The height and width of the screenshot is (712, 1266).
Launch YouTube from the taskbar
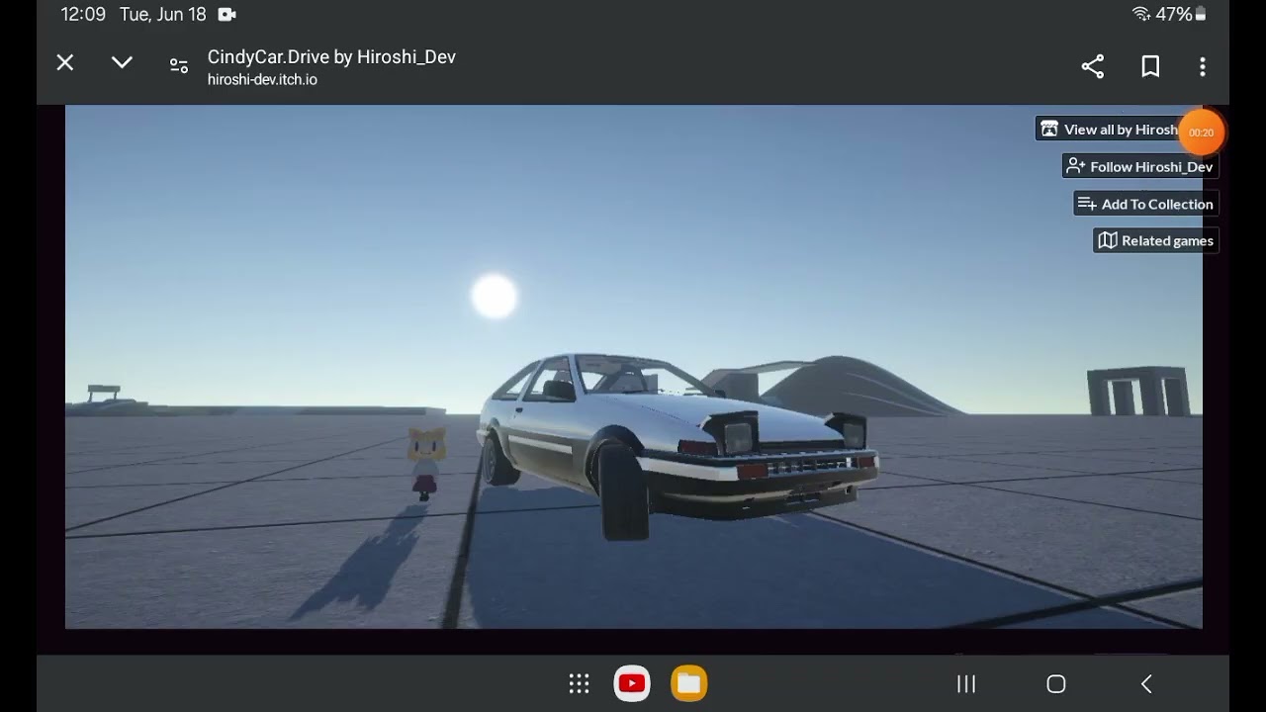[x=632, y=683]
